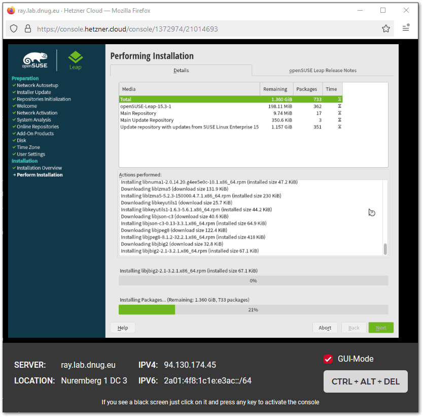Click the User Settings step

pyautogui.click(x=31, y=154)
